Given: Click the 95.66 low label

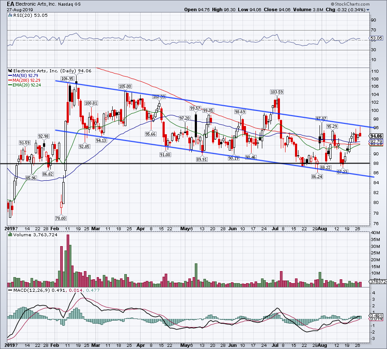Looking at the screenshot, I should click(150, 134).
